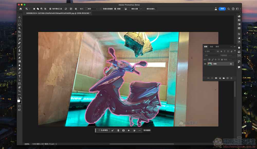This screenshot has width=257, height=149.
Task: Open the 模式 矩形 dropdown
Action: pos(91,9)
